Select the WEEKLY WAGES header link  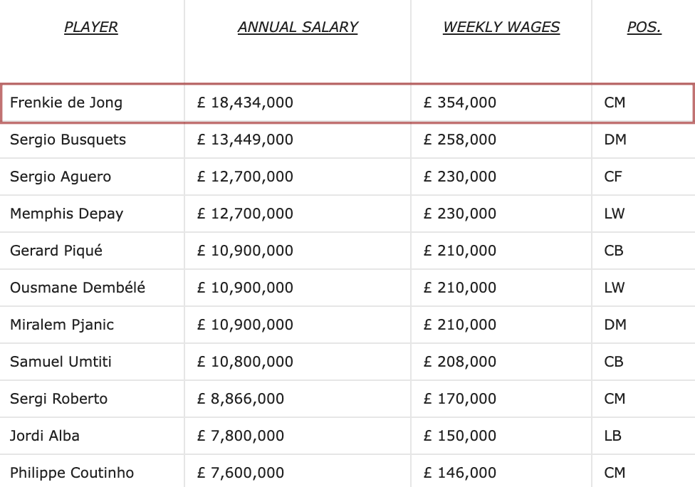(x=501, y=28)
